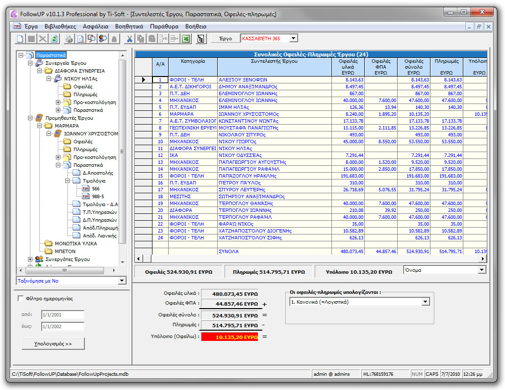
Task: Click the Refresh toolbar icon
Action: click(53, 38)
